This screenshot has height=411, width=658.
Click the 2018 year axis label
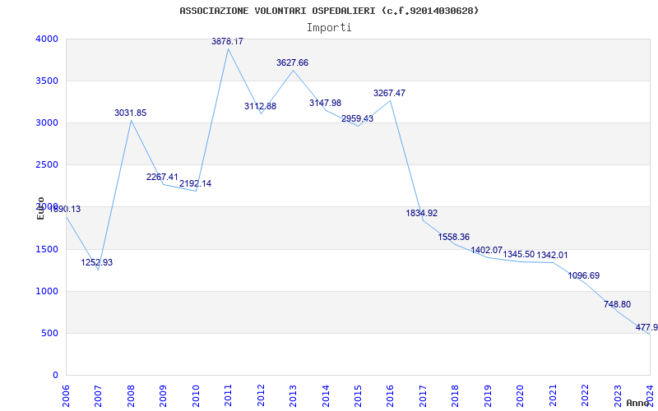click(x=456, y=395)
